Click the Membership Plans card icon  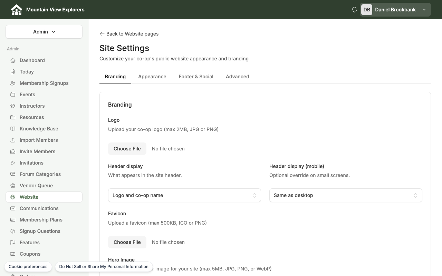(13, 220)
